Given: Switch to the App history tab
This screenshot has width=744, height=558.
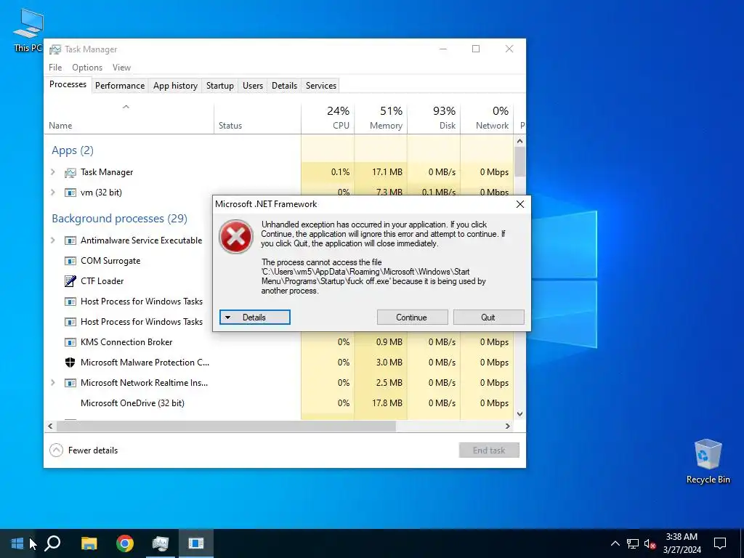Looking at the screenshot, I should coord(175,86).
